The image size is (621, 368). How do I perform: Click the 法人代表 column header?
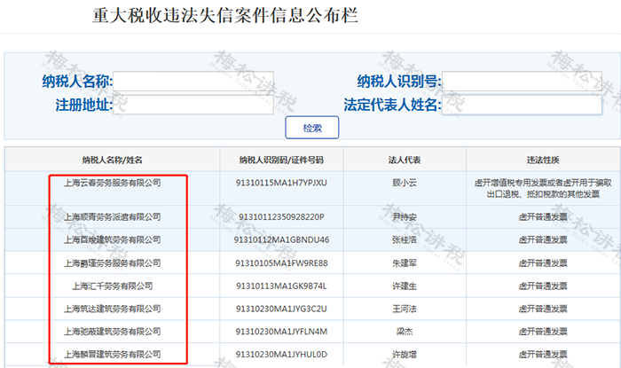pos(405,160)
